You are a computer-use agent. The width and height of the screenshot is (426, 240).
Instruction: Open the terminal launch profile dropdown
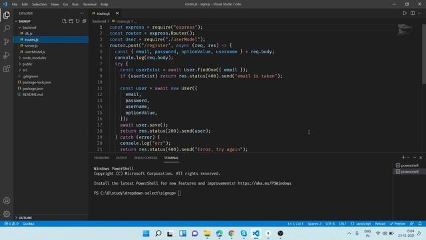pyautogui.click(x=408, y=157)
